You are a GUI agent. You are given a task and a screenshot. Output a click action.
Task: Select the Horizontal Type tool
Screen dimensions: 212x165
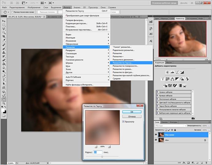tap(4, 80)
